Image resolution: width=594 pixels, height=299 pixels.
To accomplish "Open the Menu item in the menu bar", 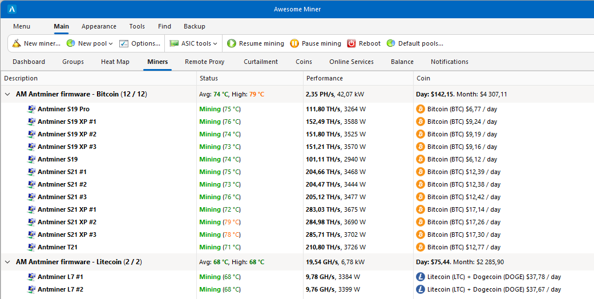I will (22, 26).
